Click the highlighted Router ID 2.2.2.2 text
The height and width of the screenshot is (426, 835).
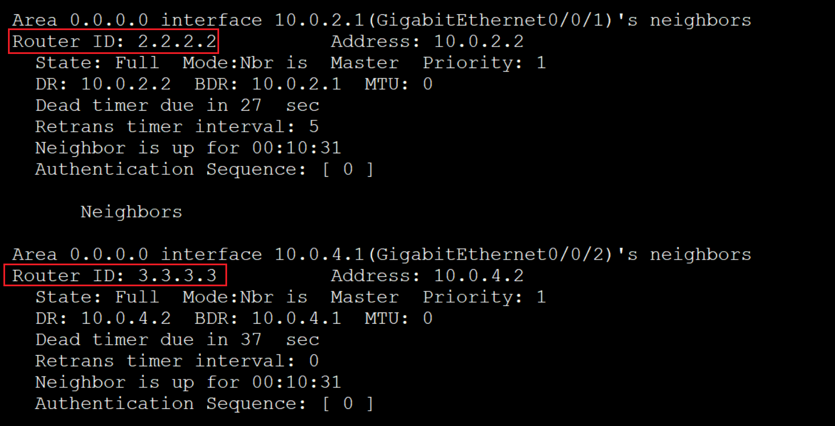[114, 42]
